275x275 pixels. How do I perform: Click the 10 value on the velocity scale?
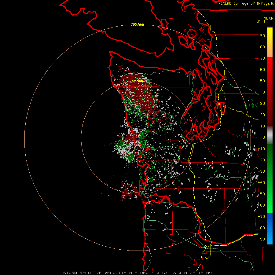262,126
